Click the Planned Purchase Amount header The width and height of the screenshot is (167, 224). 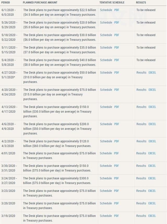pos(40,3)
